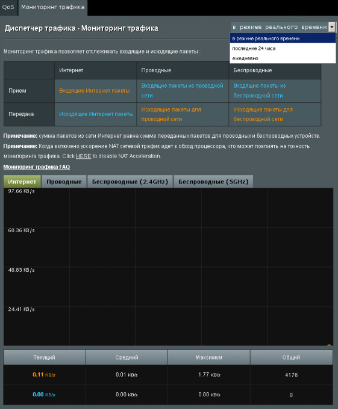The height and width of the screenshot is (409, 338).
Task: Open the Мониторинг трафика FAQ link
Action: tap(37, 167)
